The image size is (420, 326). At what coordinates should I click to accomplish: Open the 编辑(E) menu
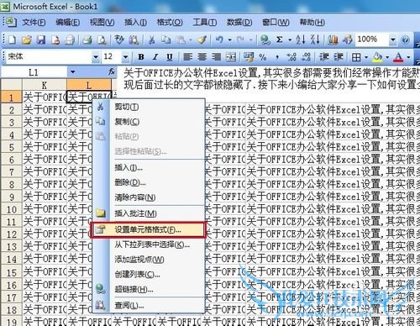click(x=67, y=22)
